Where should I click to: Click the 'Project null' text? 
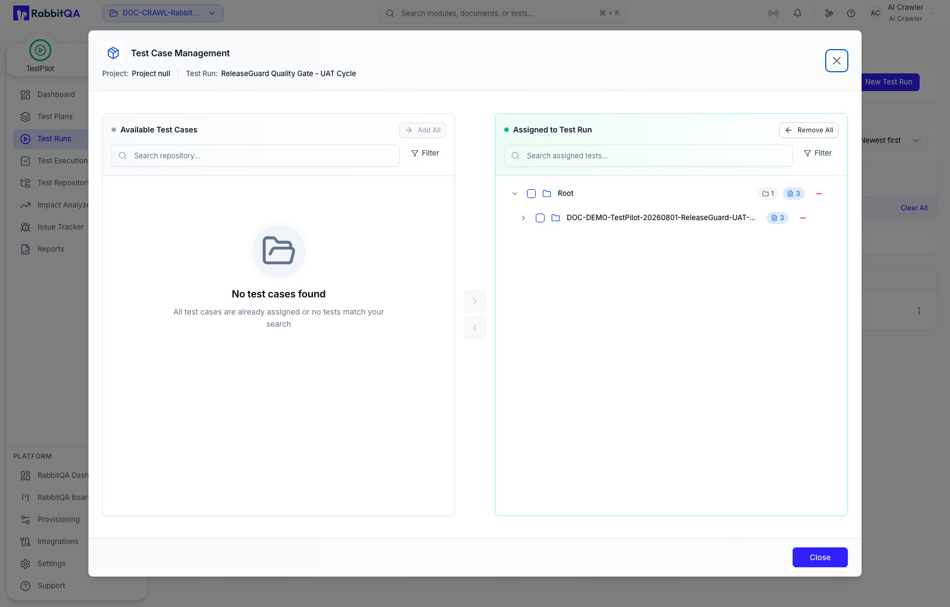(151, 73)
